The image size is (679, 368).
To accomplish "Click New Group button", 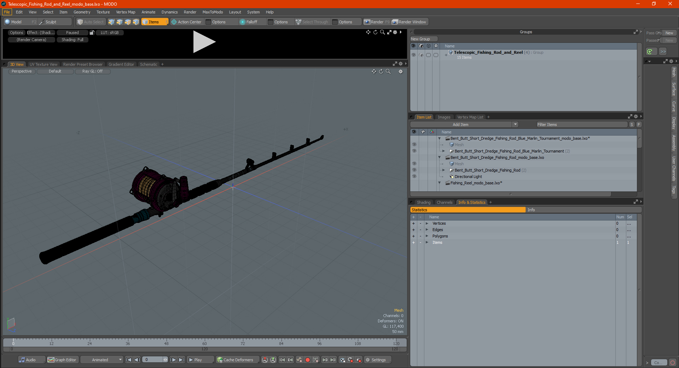I will pyautogui.click(x=424, y=39).
